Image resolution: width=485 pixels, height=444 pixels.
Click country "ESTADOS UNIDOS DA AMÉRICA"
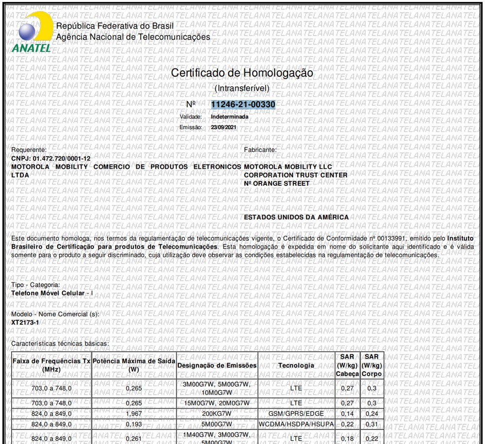(296, 217)
